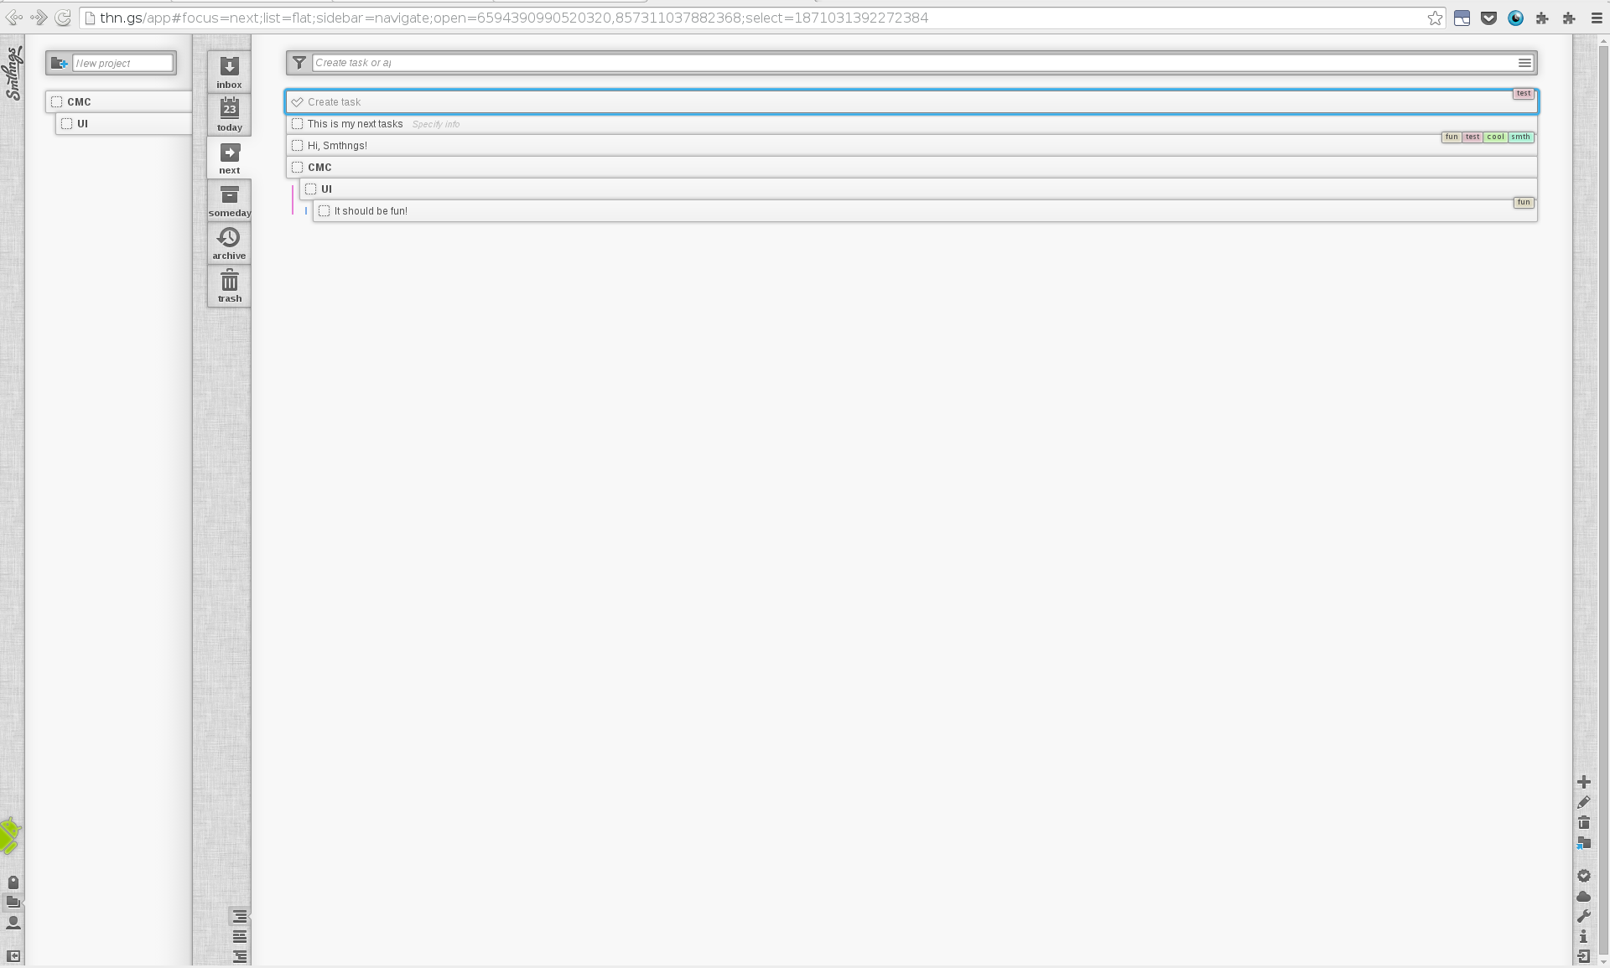Expand the New project dropdown
Viewport: 1610px width, 968px height.
(x=59, y=63)
